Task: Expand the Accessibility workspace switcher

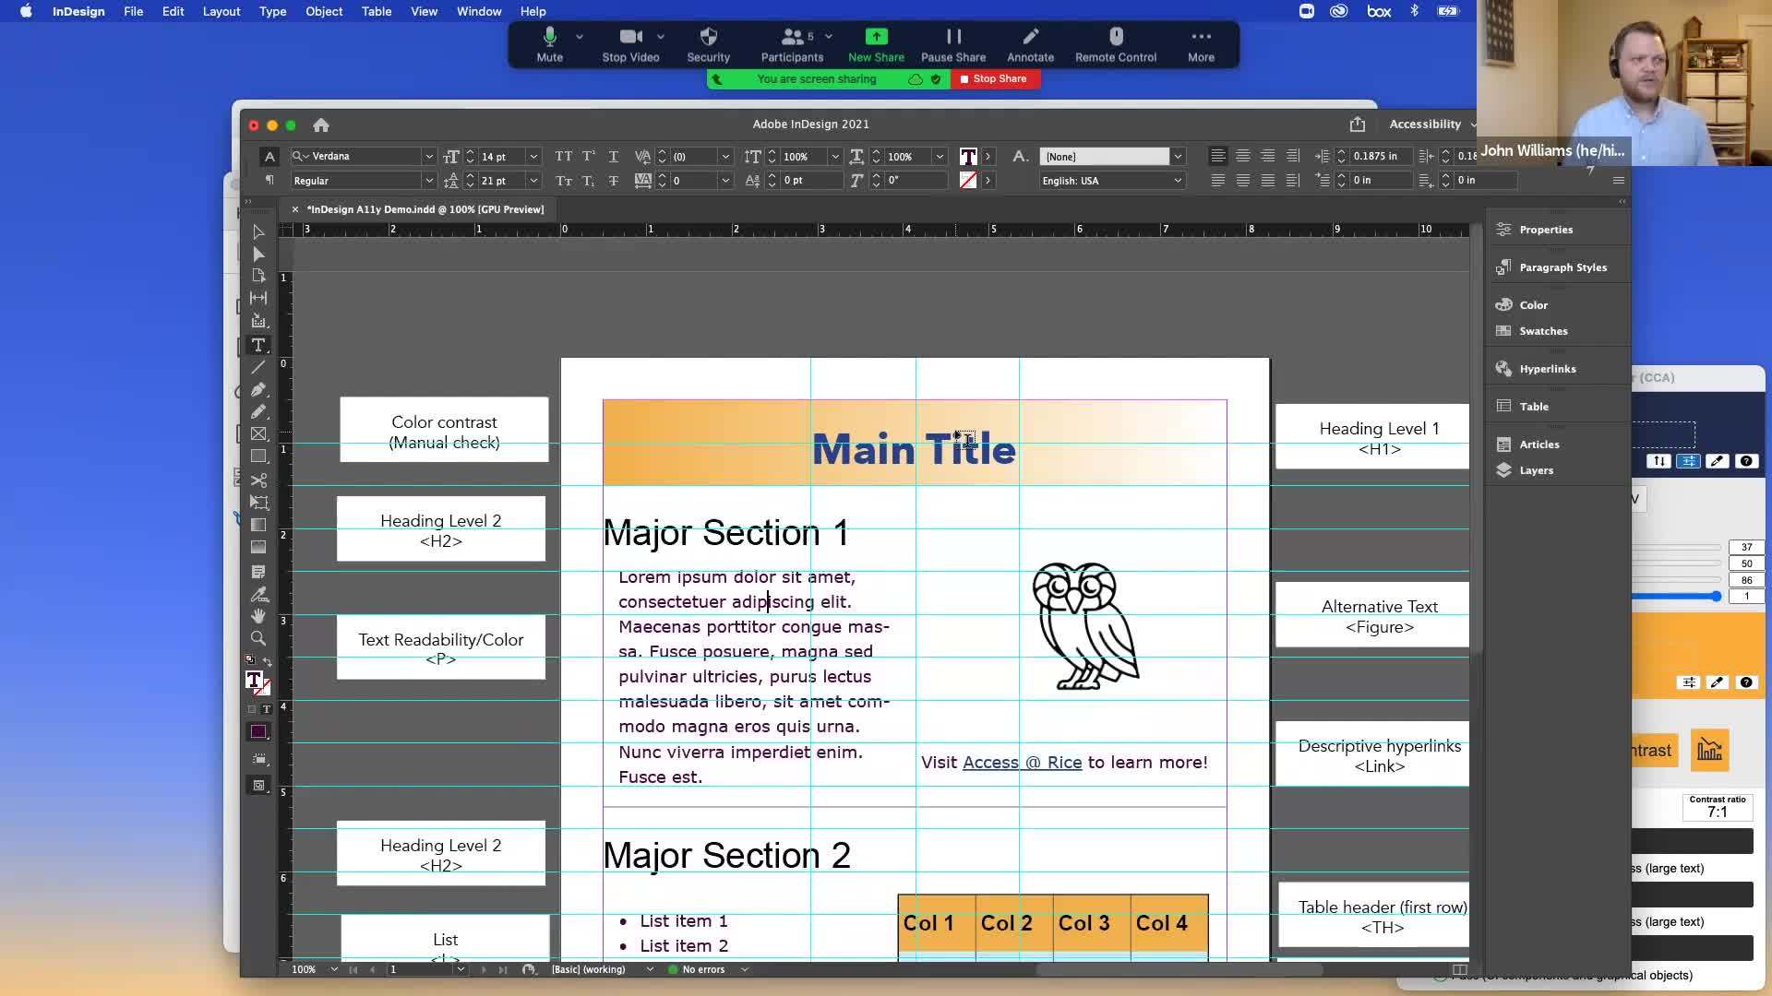Action: point(1432,125)
